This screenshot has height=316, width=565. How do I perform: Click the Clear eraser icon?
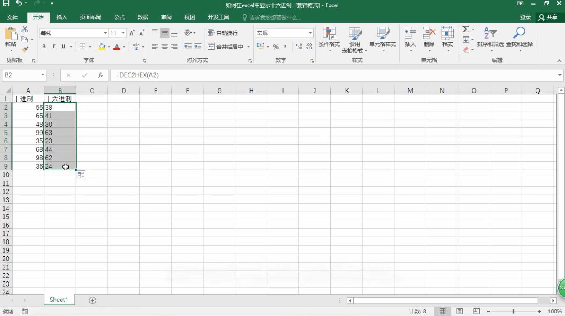[466, 50]
